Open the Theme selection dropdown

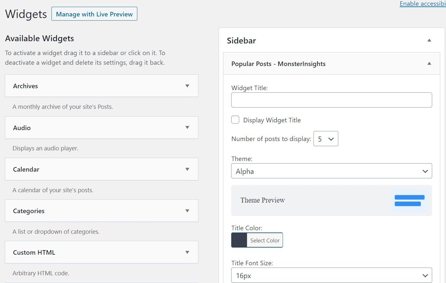332,171
